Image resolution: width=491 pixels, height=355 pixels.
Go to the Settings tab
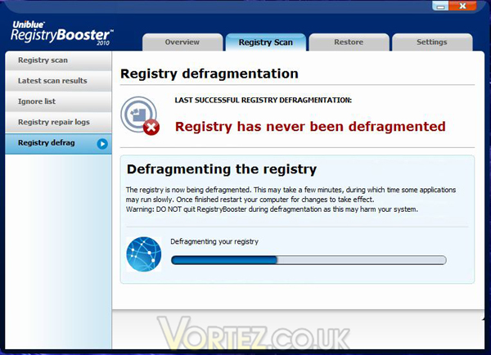click(x=432, y=43)
